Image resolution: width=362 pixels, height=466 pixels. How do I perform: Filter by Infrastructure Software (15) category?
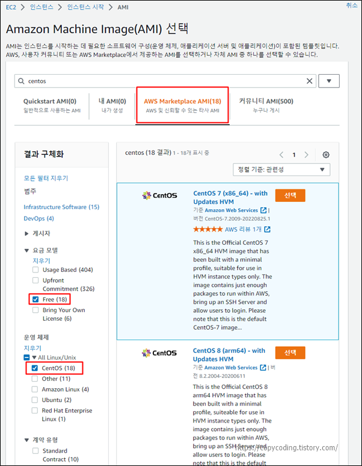tap(61, 207)
